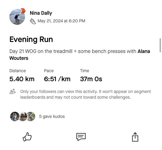Click the middle kudos giver avatar
The width and height of the screenshot is (162, 150).
(23, 116)
